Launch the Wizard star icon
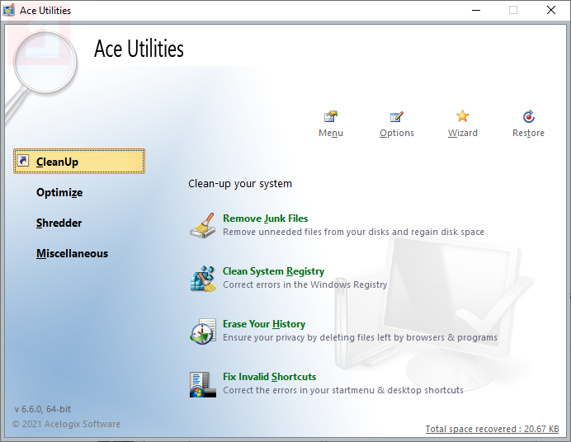 click(462, 116)
